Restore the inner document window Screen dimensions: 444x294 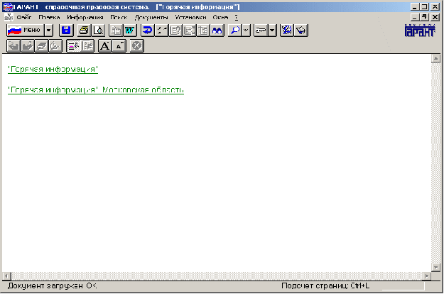click(x=424, y=17)
